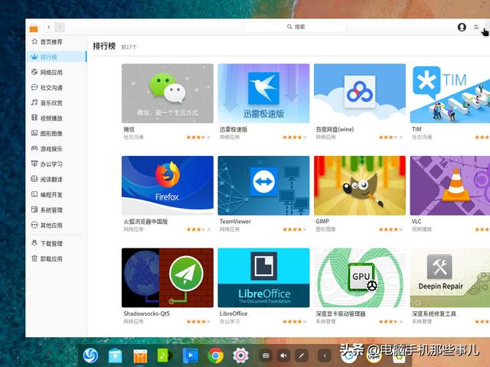The height and width of the screenshot is (367, 490).
Task: Click the back navigation arrow
Action: point(49,27)
